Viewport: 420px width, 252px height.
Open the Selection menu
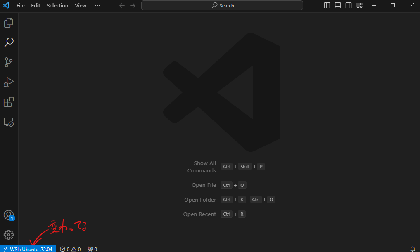(x=57, y=6)
